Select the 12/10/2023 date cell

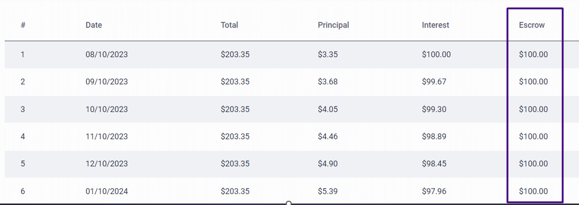pyautogui.click(x=107, y=164)
